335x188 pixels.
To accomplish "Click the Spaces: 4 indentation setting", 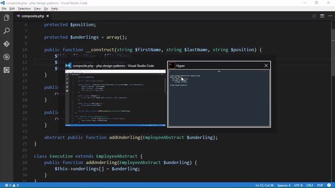I will pos(284,185).
